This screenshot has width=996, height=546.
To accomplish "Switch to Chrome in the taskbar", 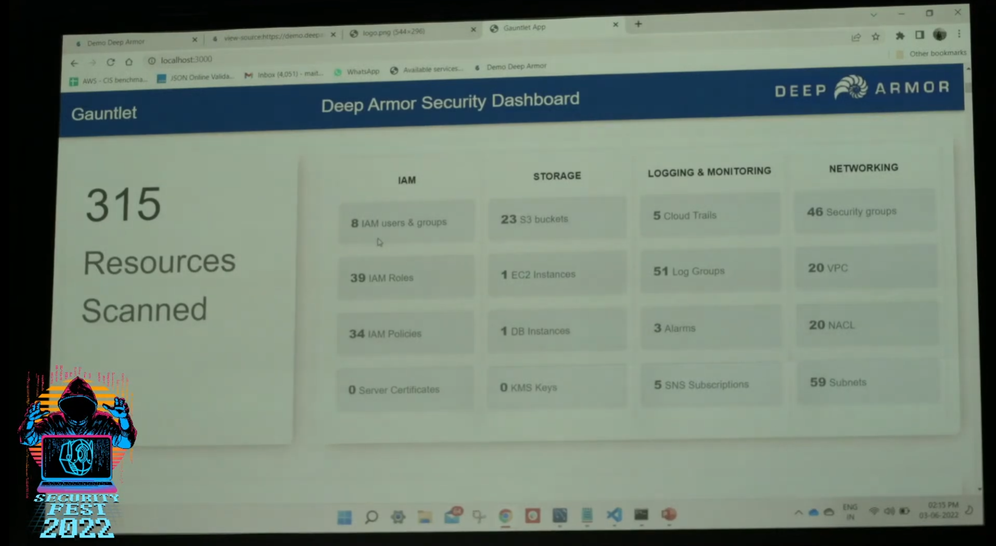I will tap(506, 516).
